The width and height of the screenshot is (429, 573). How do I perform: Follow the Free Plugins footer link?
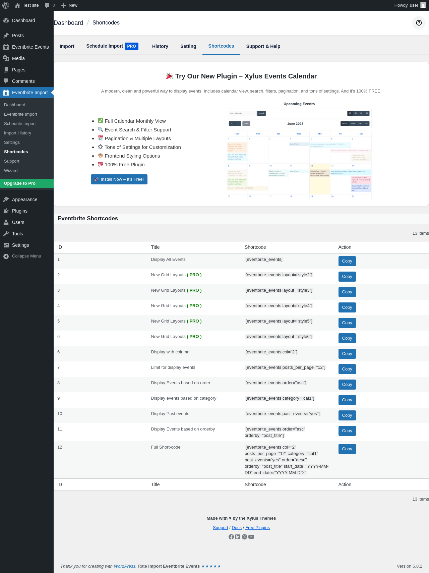pyautogui.click(x=257, y=528)
